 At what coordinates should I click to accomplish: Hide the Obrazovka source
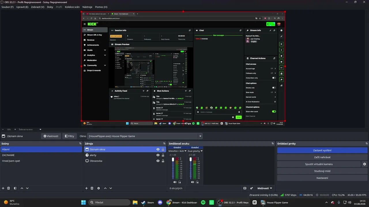(x=158, y=161)
